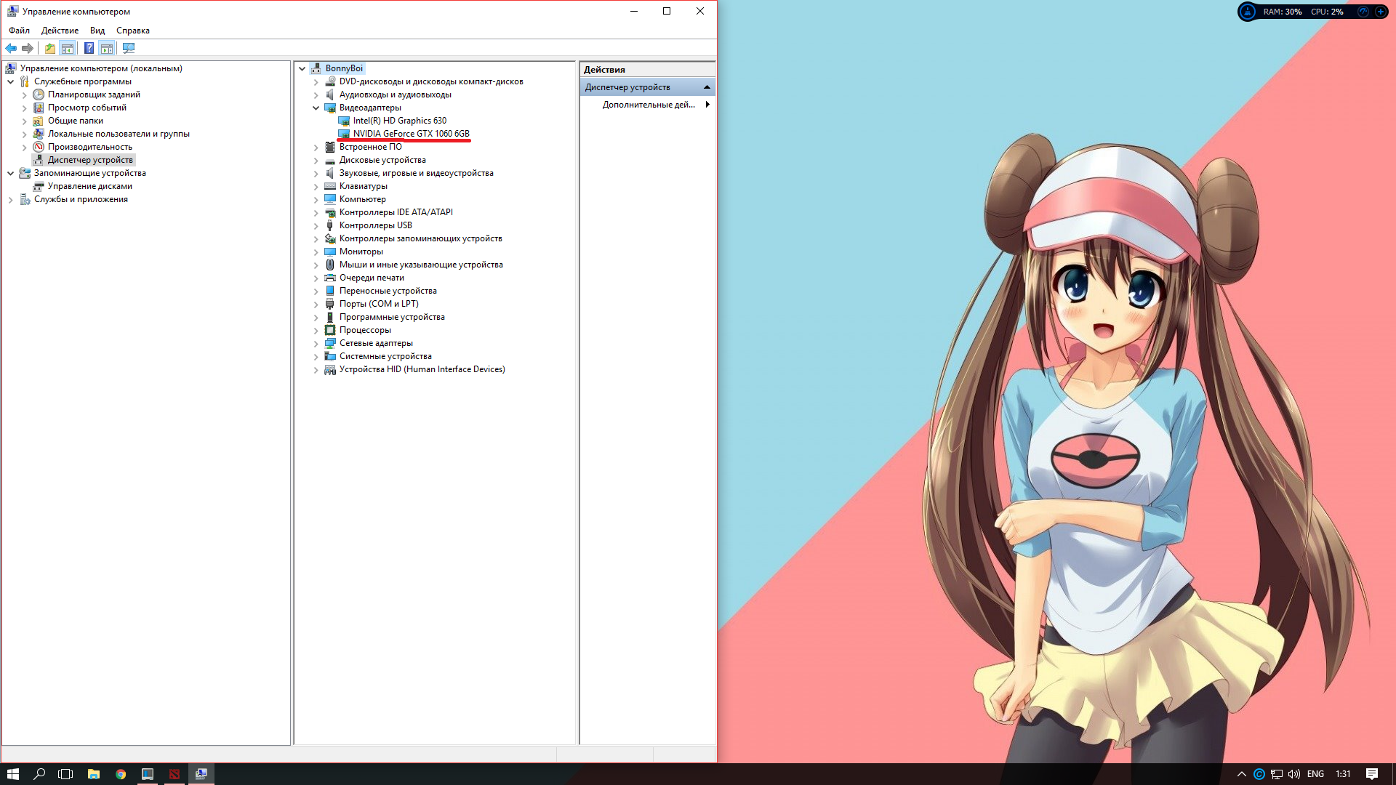1396x785 pixels.
Task: Click the ENG language indicator
Action: (x=1315, y=774)
